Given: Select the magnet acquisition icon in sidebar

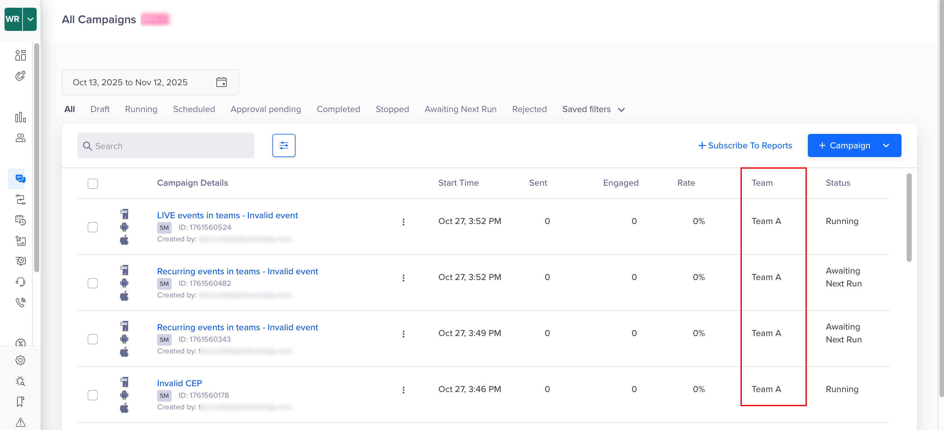Looking at the screenshot, I should click(21, 76).
